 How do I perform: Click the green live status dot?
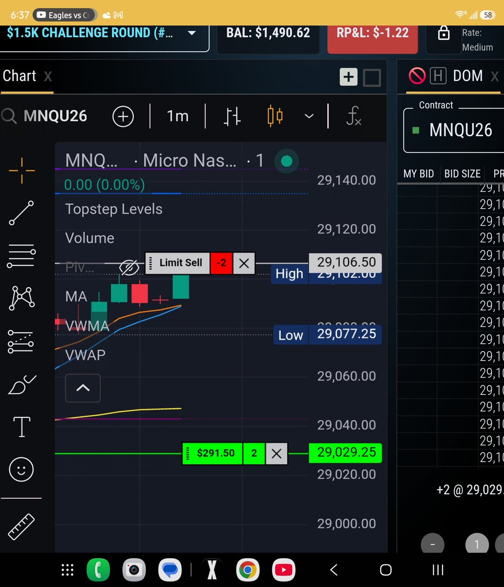[x=287, y=161]
